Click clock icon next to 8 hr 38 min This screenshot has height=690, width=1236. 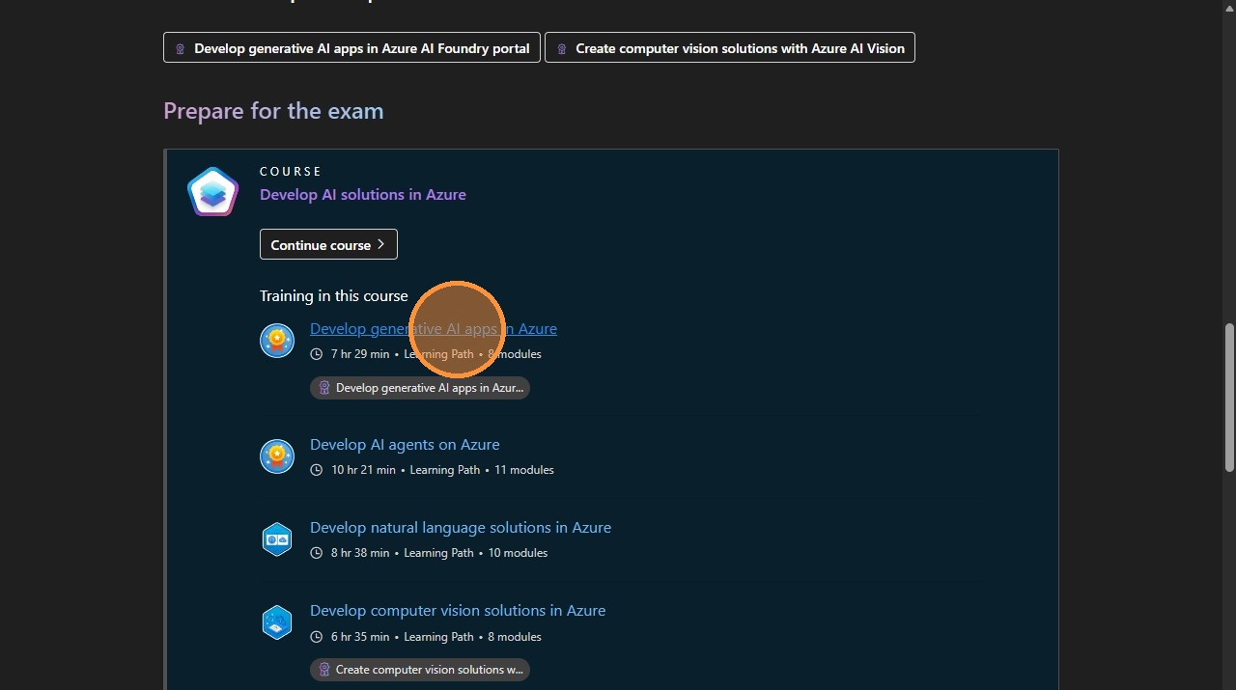[316, 553]
